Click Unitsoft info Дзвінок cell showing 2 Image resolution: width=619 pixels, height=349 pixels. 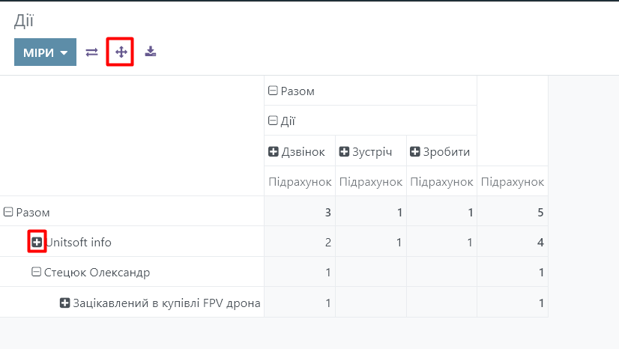tap(300, 242)
